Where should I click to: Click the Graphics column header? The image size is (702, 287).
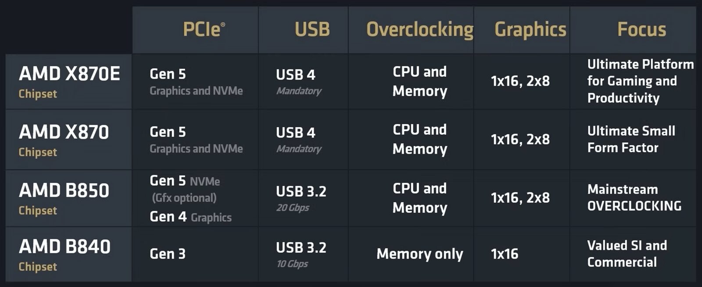[x=530, y=29]
